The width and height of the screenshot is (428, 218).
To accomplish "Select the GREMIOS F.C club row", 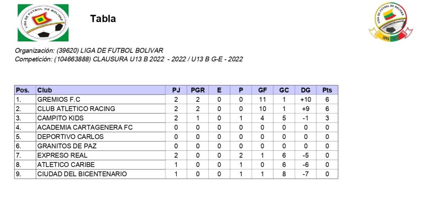I will [59, 99].
